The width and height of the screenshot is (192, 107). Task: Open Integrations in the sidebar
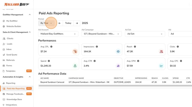click(11, 105)
